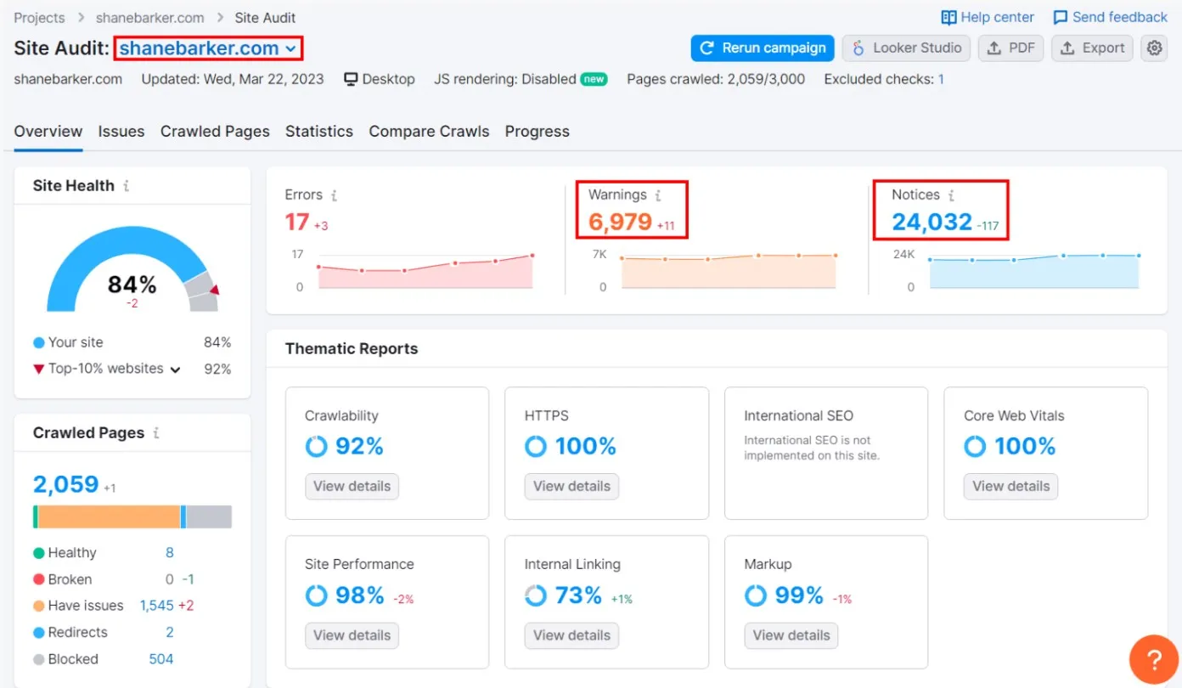The width and height of the screenshot is (1182, 688).
Task: Click info icon next to Notices
Action: 952,195
